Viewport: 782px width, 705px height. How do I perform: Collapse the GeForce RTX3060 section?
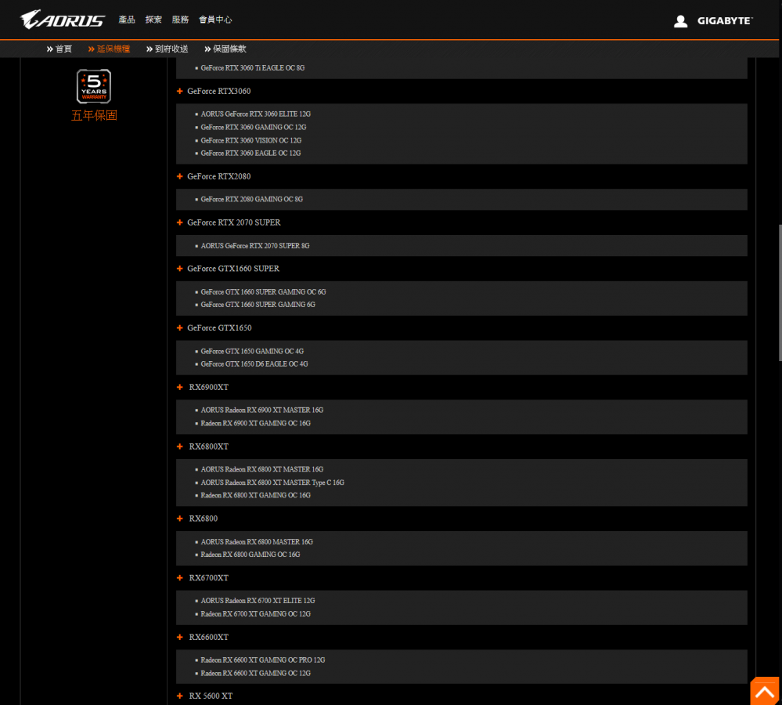(214, 92)
